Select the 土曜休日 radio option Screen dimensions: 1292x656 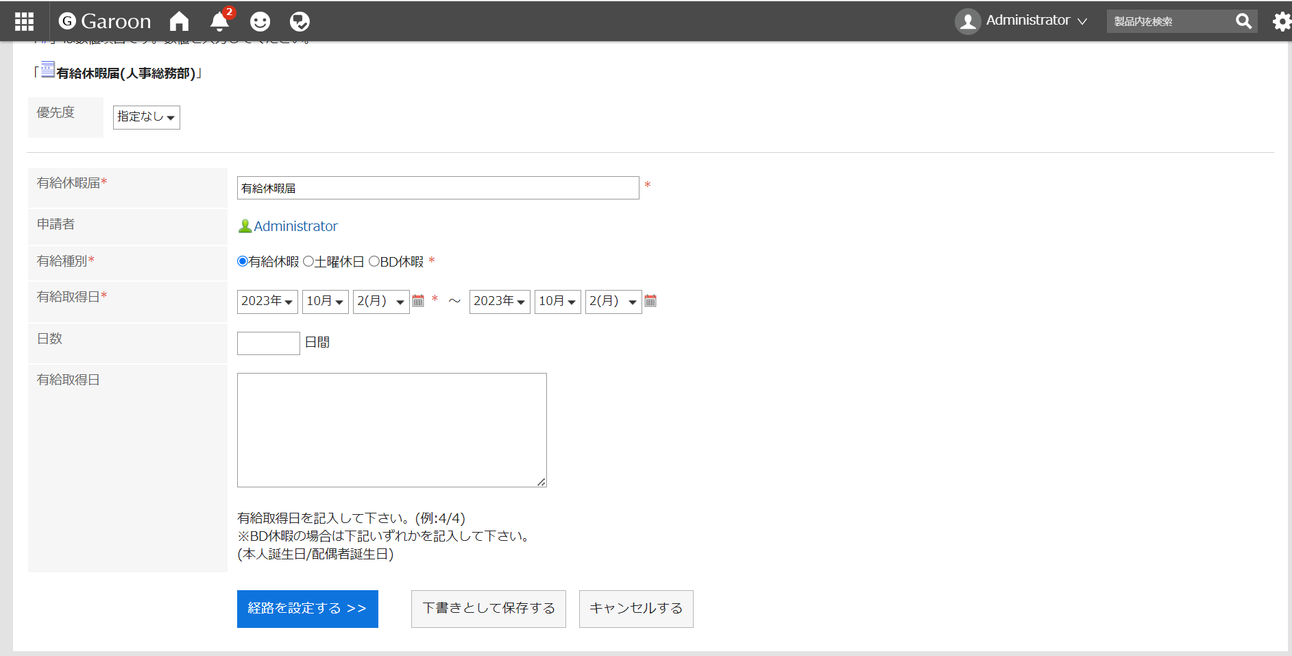tap(308, 261)
